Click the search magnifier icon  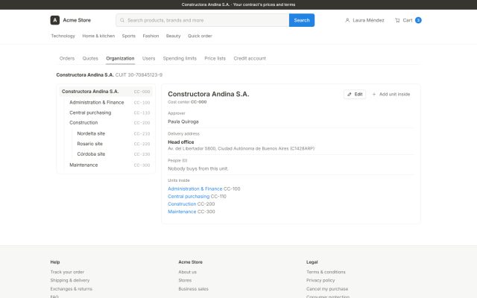pos(122,20)
